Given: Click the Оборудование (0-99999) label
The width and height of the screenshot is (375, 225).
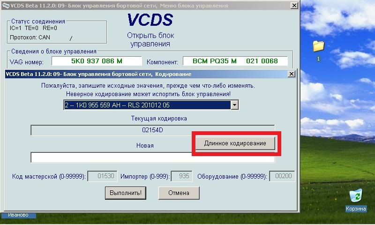Looking at the screenshot, I should tap(232, 176).
